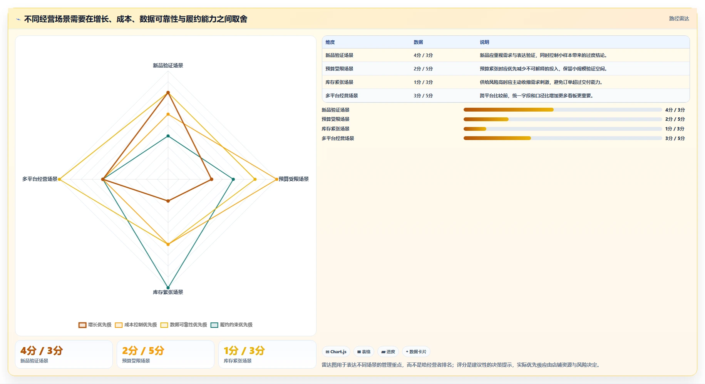Image resolution: width=705 pixels, height=384 pixels.
Task: Click the 新品验证场景 progress bar
Action: pos(563,110)
